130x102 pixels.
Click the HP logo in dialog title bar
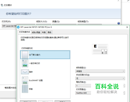tap(18, 27)
